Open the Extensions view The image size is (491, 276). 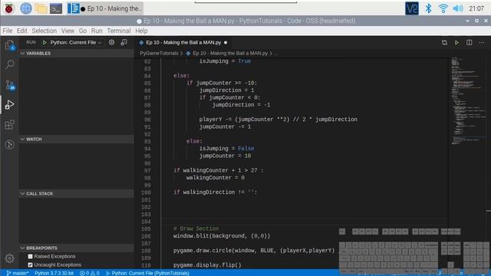[x=10, y=124]
